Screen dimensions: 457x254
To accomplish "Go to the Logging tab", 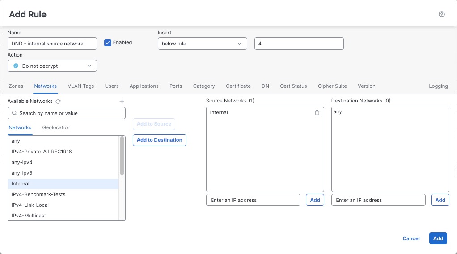I will [x=438, y=86].
